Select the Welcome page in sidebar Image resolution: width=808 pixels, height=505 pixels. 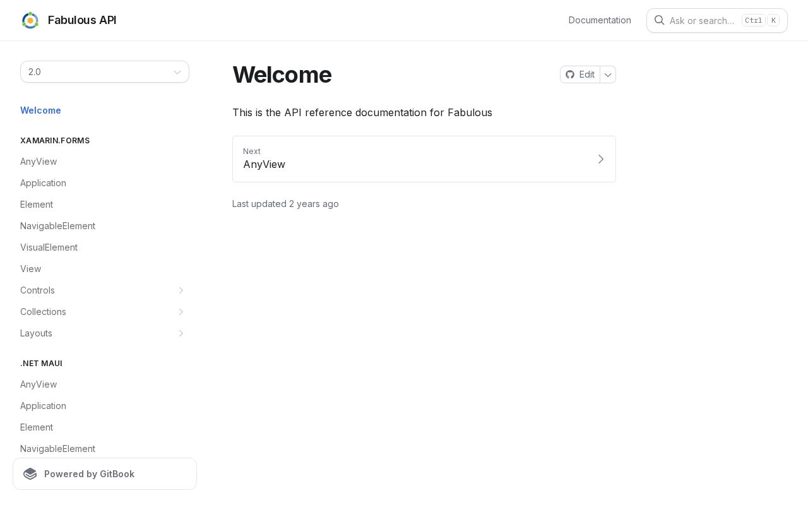click(40, 110)
